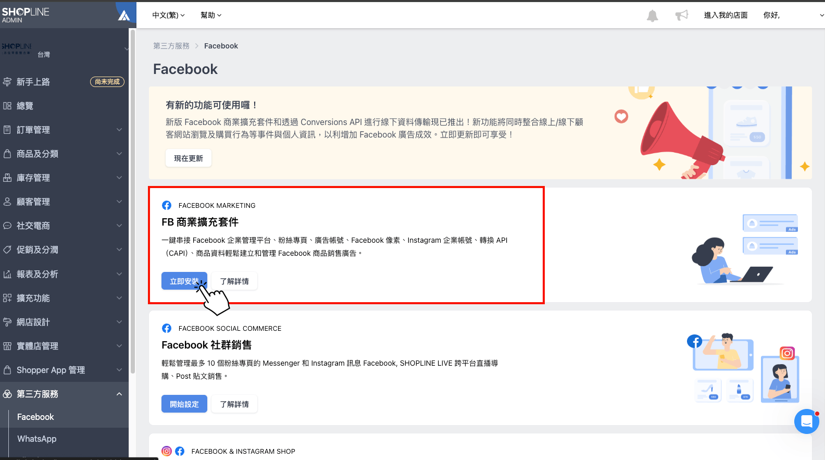
Task: Click Facebook logo beside FACEBOOK SOCIAL COMMERCE
Action: point(167,328)
